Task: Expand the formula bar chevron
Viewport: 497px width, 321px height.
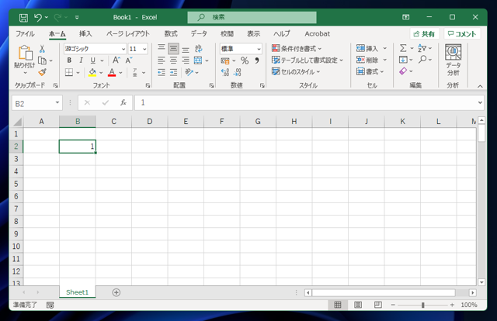Action: pos(480,102)
